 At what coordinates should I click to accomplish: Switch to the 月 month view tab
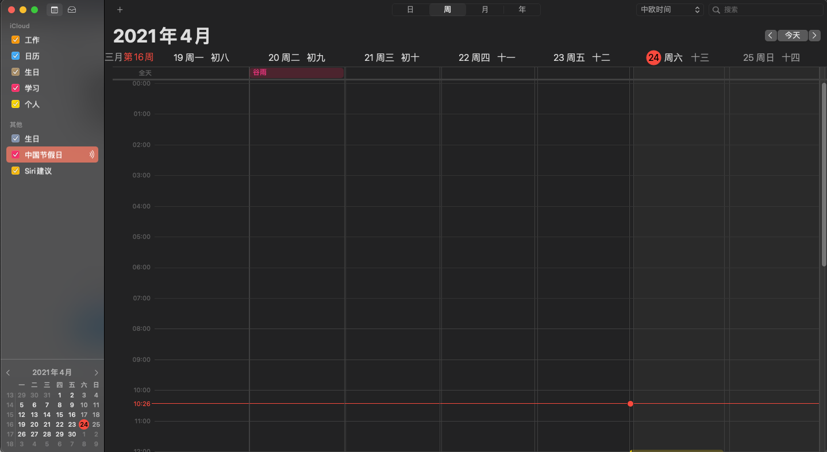pyautogui.click(x=485, y=10)
